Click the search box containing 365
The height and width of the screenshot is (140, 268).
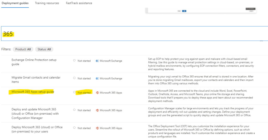tap(135, 33)
